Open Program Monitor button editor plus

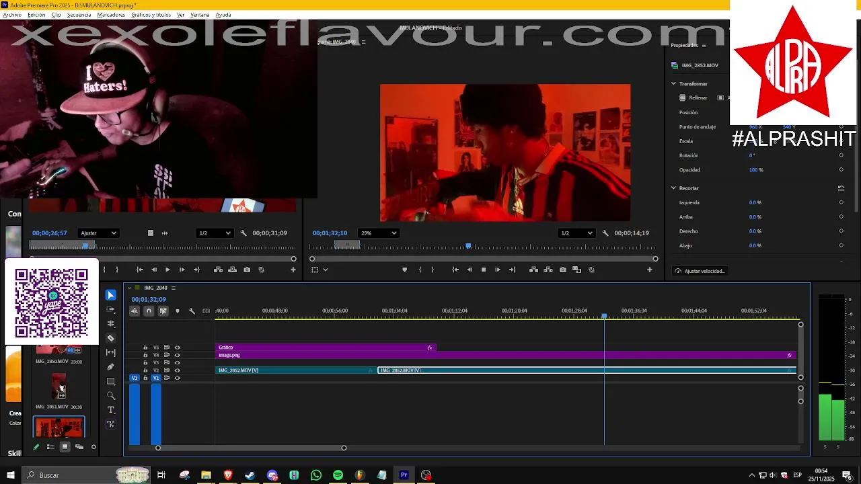pos(649,270)
